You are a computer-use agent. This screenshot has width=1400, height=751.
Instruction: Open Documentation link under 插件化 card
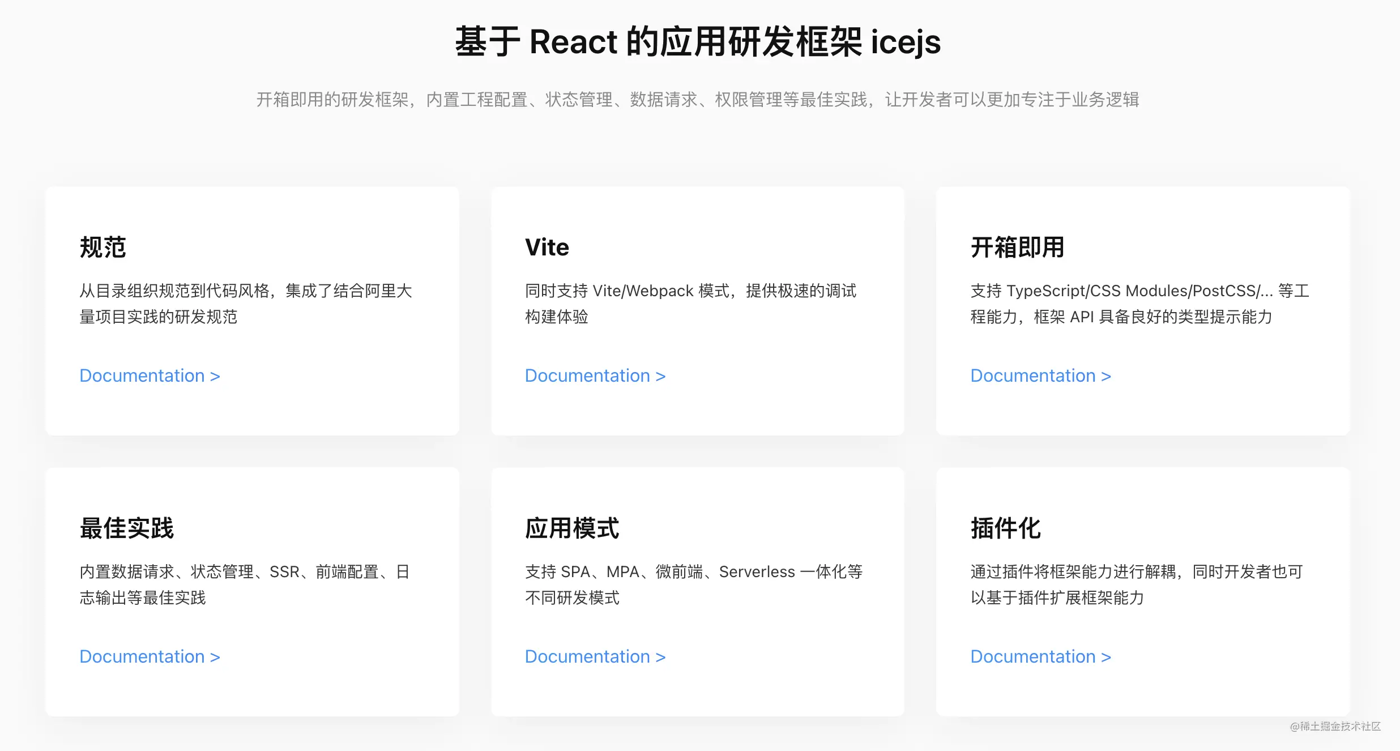coord(1040,656)
